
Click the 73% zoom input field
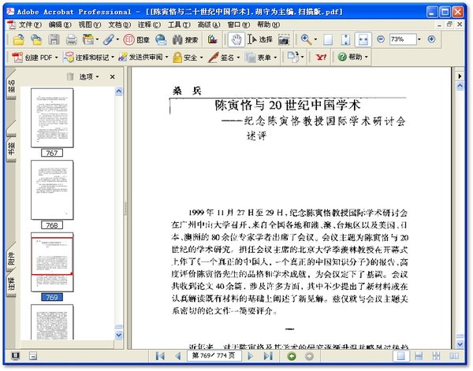click(x=403, y=39)
